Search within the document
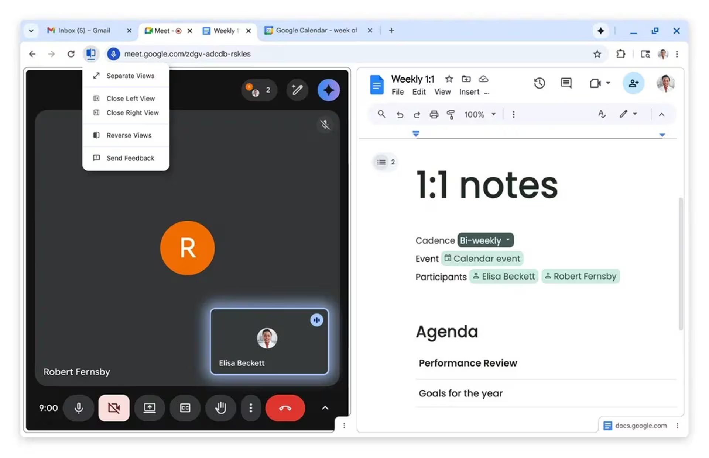Viewport: 709px width, 458px height. coord(381,114)
